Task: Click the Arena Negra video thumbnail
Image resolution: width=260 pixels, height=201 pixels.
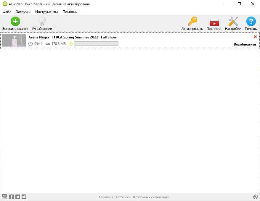Action: (x=14, y=40)
